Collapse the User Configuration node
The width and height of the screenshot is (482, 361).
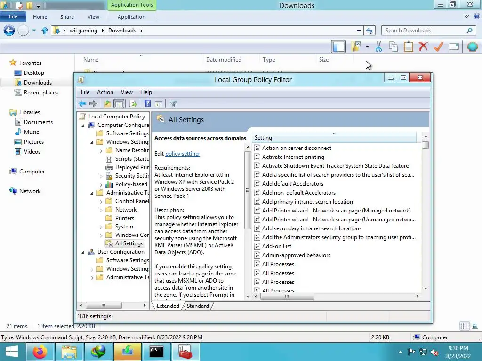83,252
